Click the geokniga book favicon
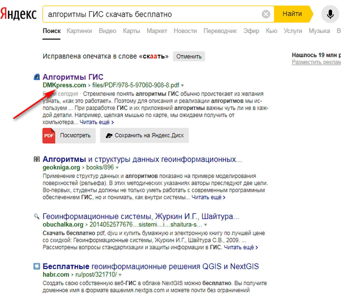 pyautogui.click(x=37, y=160)
